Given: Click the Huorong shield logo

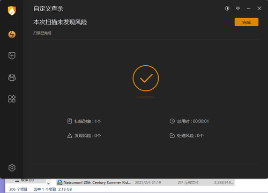Looking at the screenshot, I should [12, 11].
